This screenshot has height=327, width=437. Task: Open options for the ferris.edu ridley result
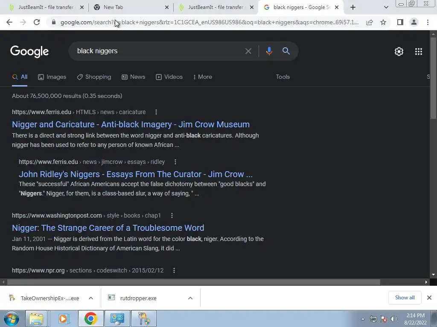(x=175, y=162)
